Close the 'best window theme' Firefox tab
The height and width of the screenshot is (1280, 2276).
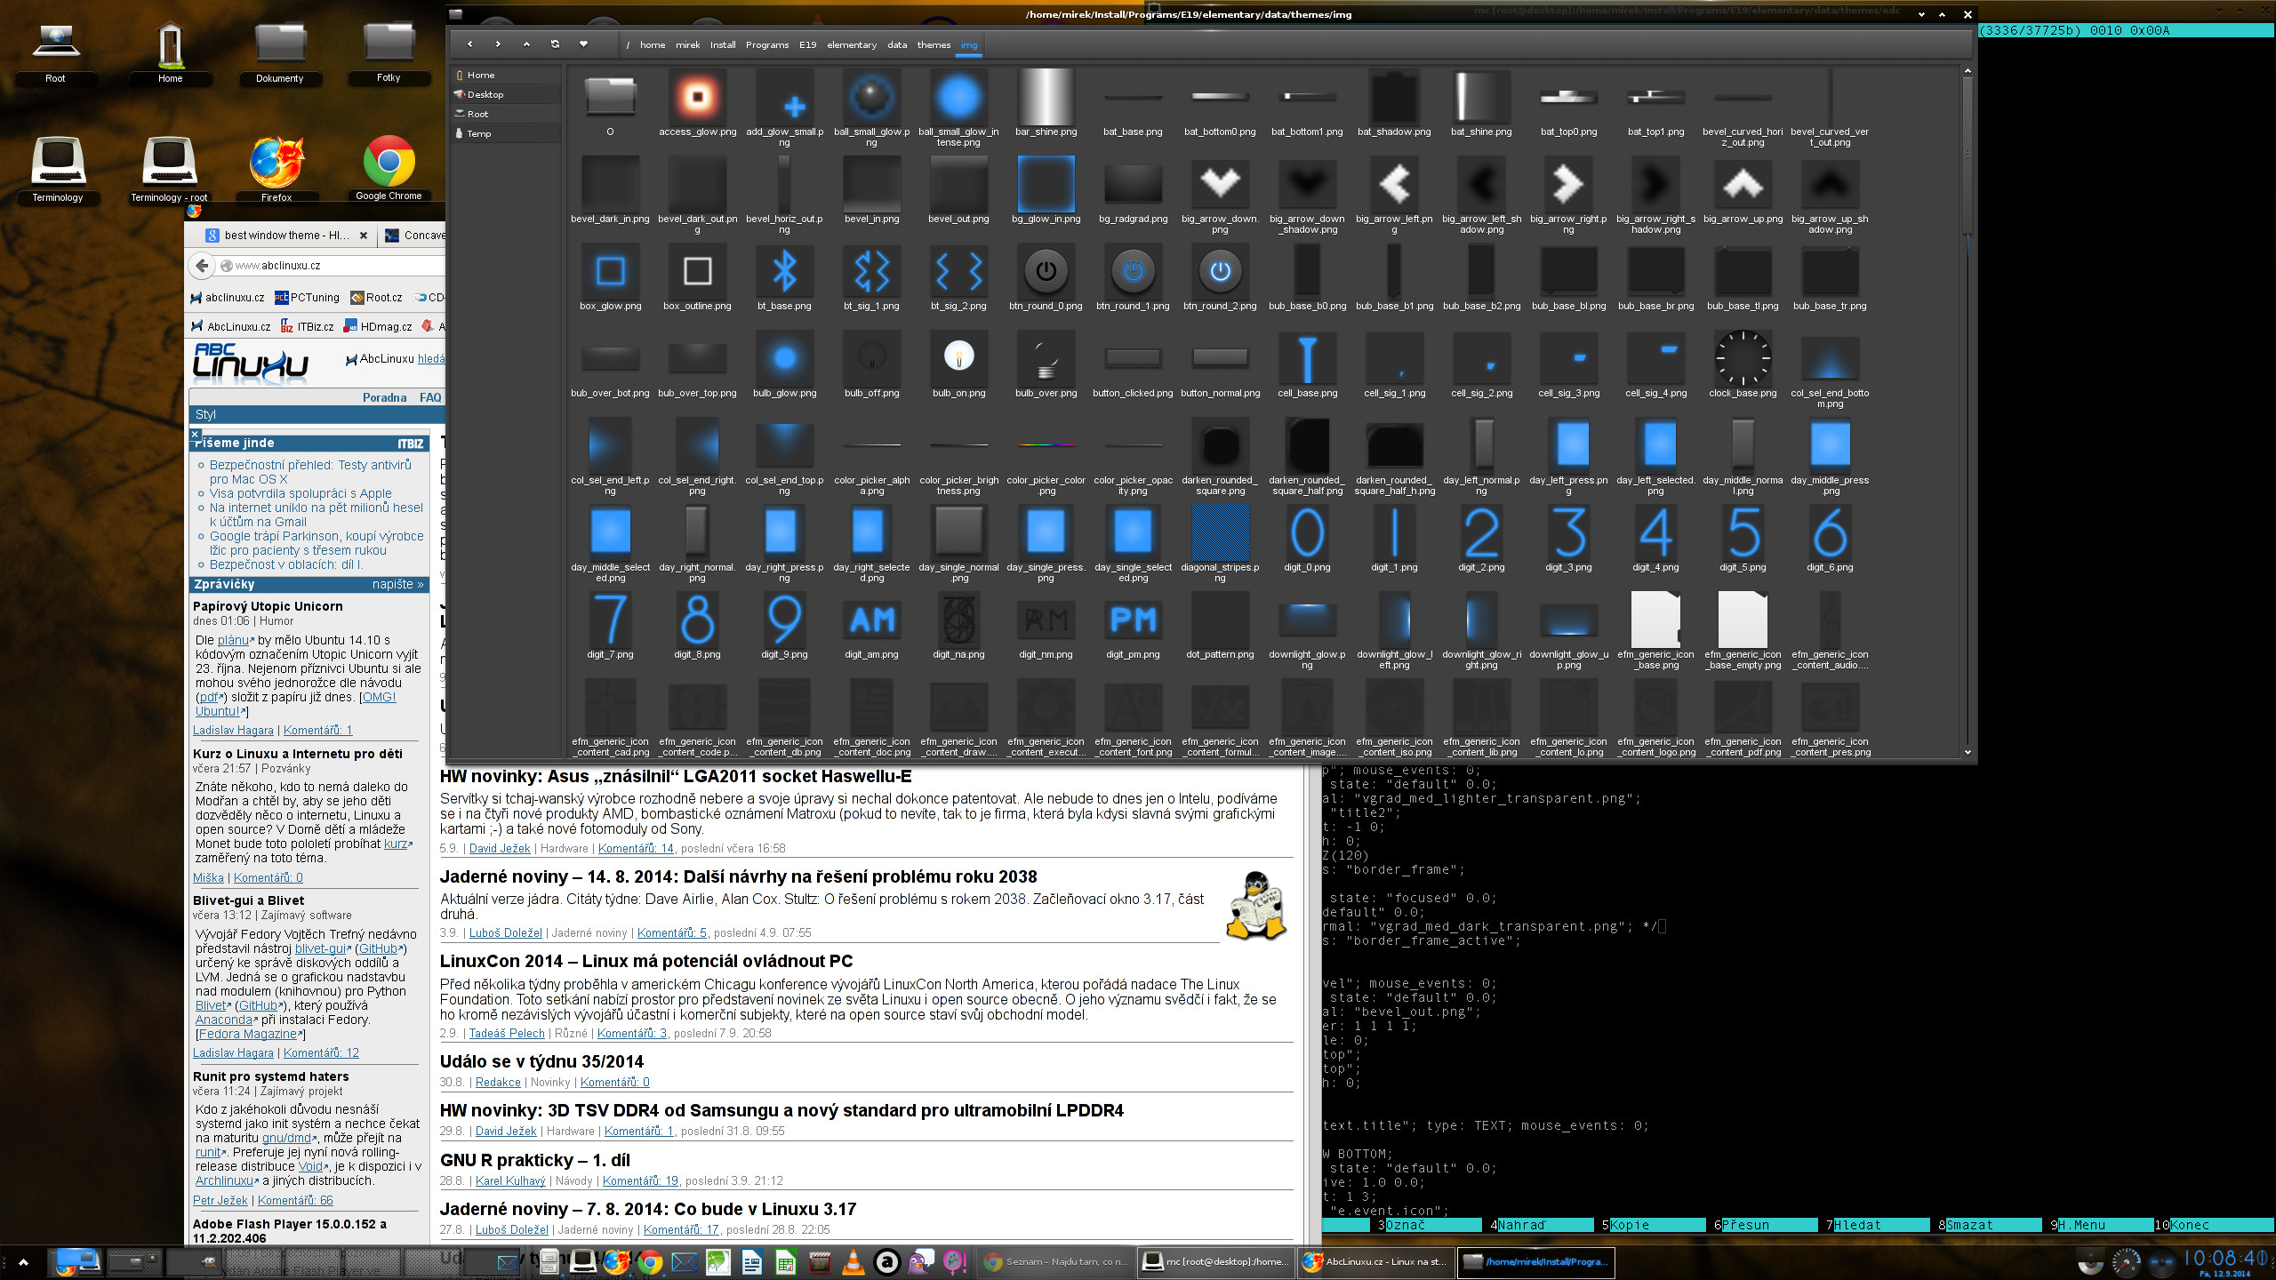point(364,236)
